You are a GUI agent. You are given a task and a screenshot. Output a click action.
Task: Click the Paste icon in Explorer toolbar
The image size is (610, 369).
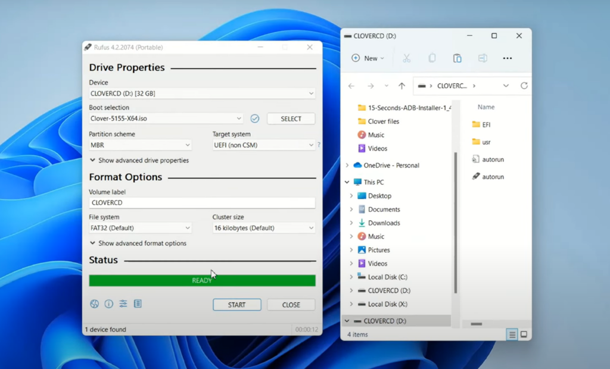pyautogui.click(x=457, y=58)
